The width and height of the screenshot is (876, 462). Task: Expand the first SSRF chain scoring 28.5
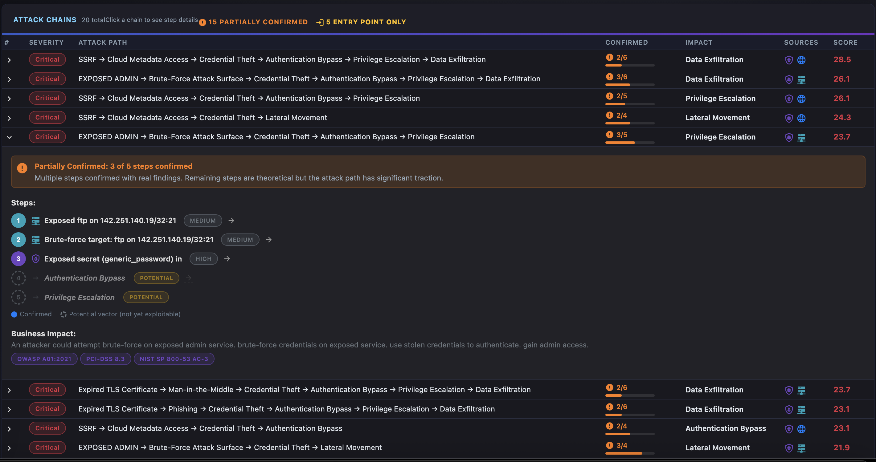[9, 60]
